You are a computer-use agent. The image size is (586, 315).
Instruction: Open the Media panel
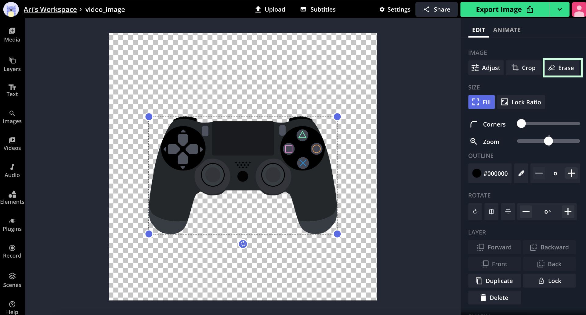tap(12, 35)
